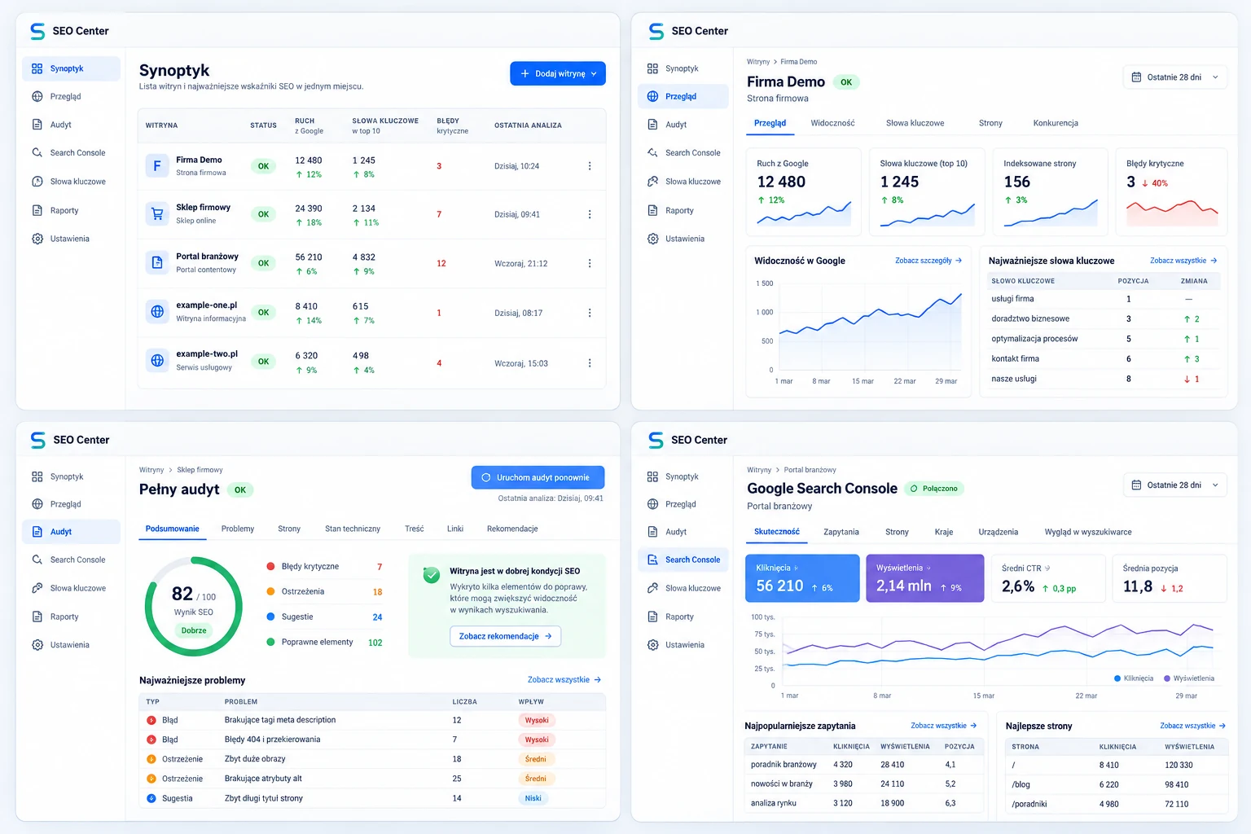
Task: Open the Konkurencja tab in Firma Demo panel
Action: (1056, 123)
